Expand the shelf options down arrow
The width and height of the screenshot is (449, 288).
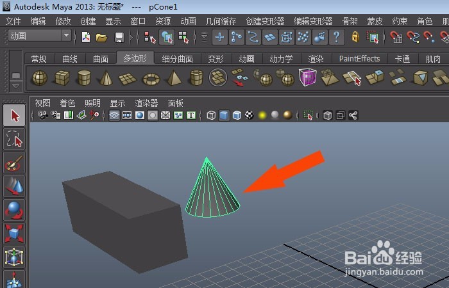click(16, 86)
